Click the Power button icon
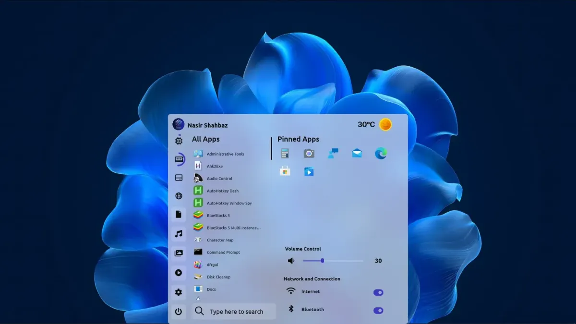The width and height of the screenshot is (576, 324). pyautogui.click(x=179, y=312)
